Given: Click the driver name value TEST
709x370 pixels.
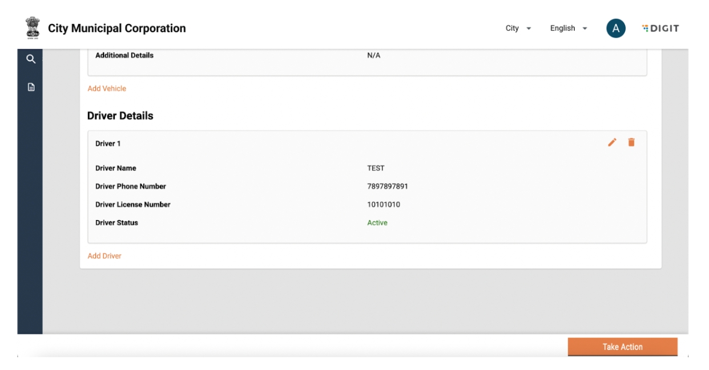Looking at the screenshot, I should tap(376, 168).
